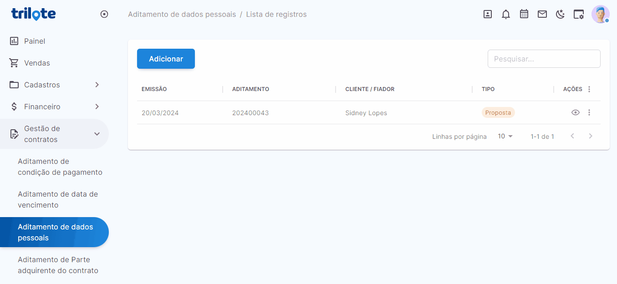
Task: Open the calendar icon in top bar
Action: (524, 14)
